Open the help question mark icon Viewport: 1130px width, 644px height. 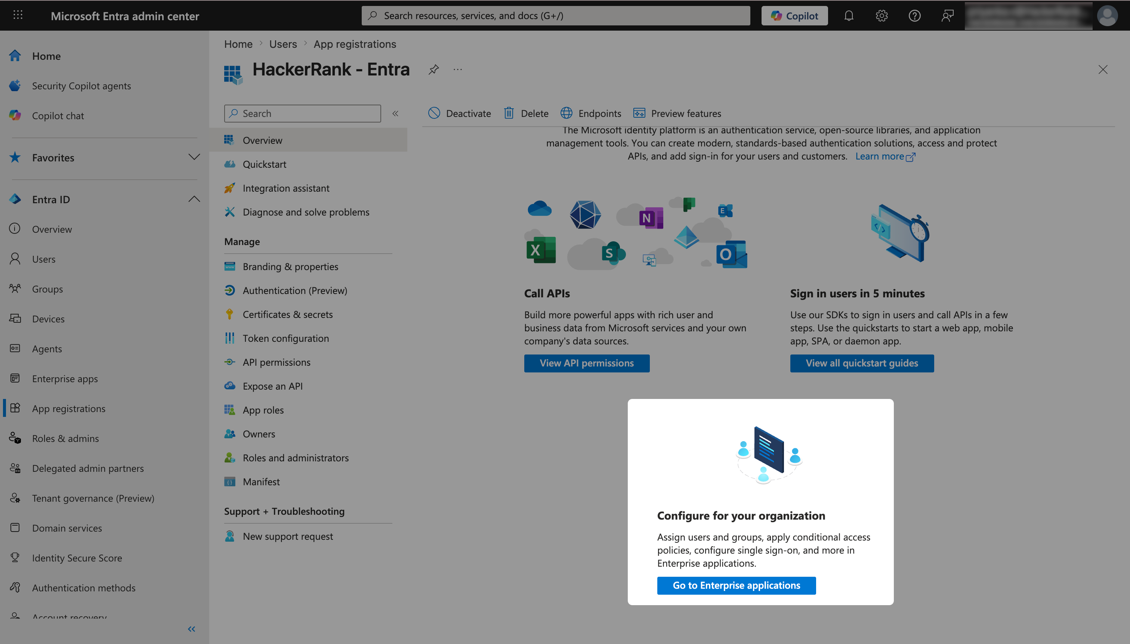point(914,16)
